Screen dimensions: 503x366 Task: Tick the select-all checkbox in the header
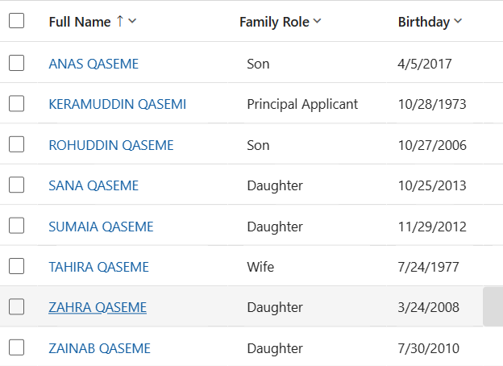click(16, 21)
